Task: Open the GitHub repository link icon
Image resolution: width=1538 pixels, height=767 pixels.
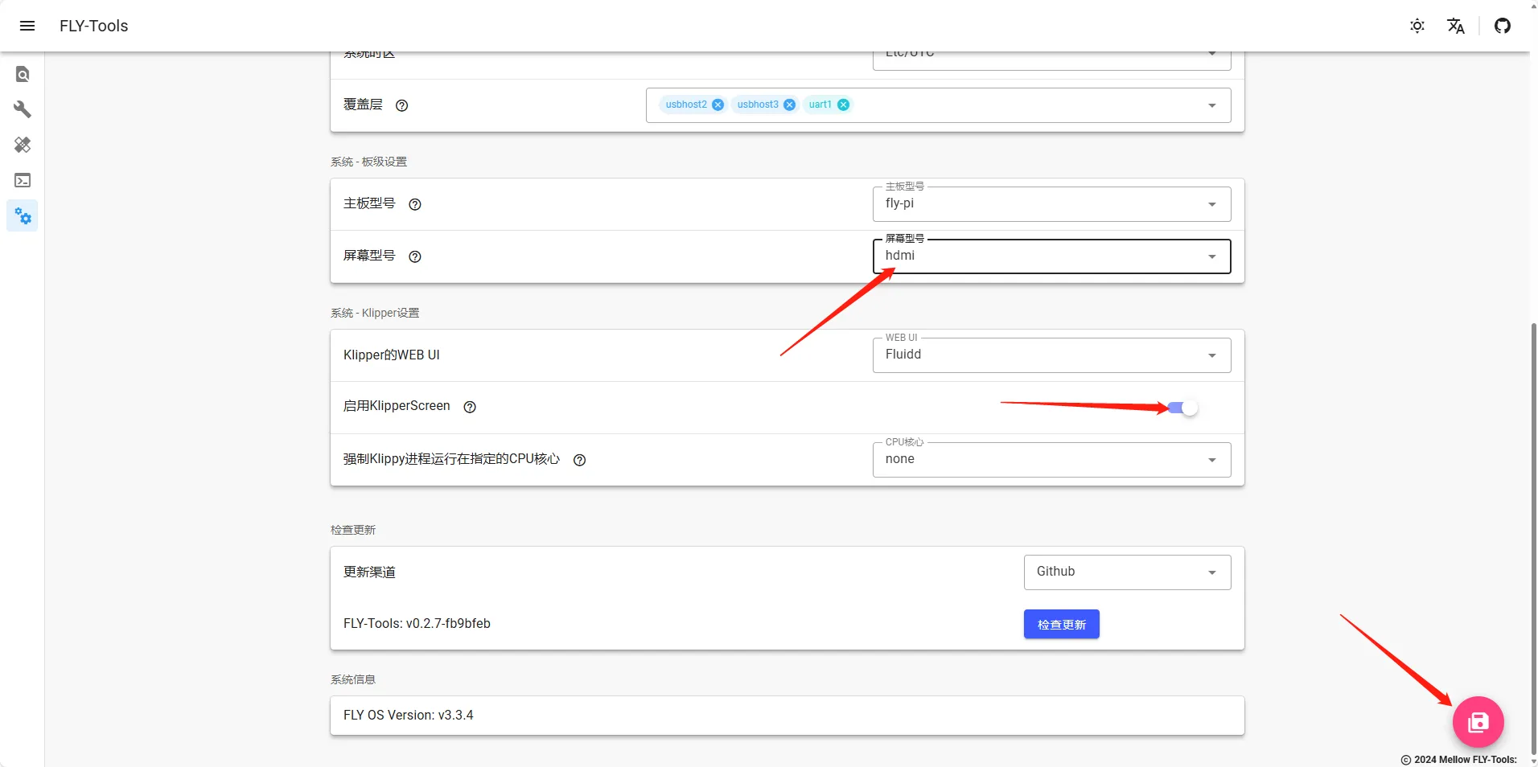Action: [x=1502, y=26]
